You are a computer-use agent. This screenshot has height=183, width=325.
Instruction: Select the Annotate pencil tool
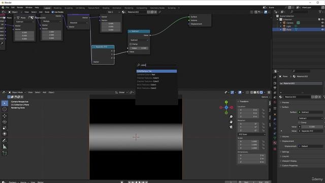5,140
